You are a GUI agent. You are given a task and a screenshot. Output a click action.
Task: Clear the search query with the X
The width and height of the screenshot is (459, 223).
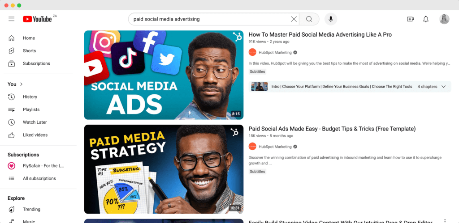click(x=294, y=19)
